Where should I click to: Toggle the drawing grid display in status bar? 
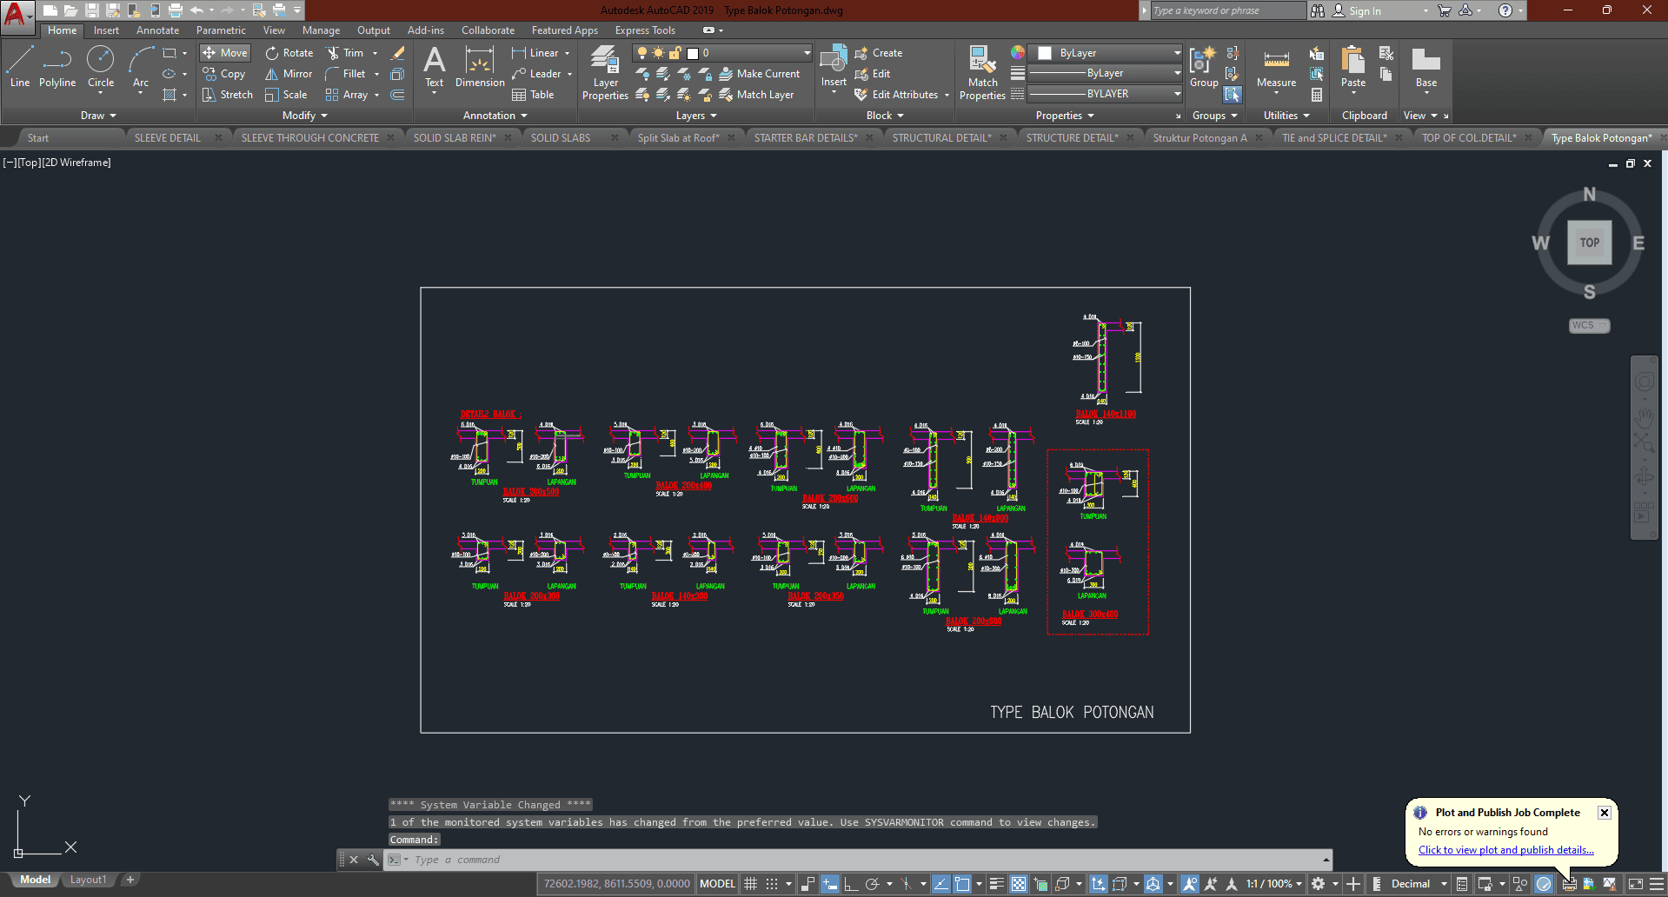(x=751, y=884)
